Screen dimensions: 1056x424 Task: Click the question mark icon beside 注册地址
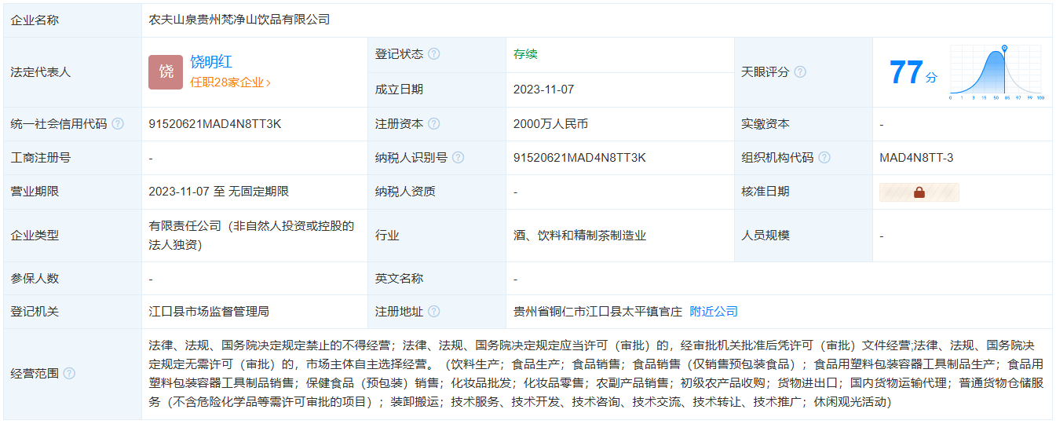pyautogui.click(x=433, y=312)
